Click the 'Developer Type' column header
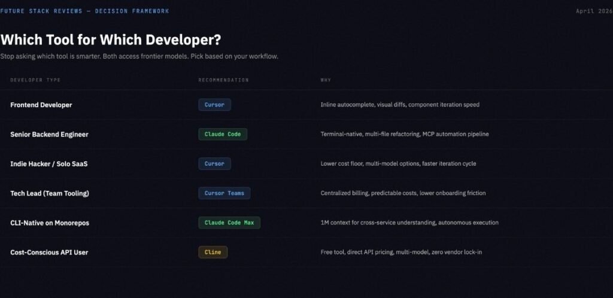Image resolution: width=613 pixels, height=298 pixels. 35,80
